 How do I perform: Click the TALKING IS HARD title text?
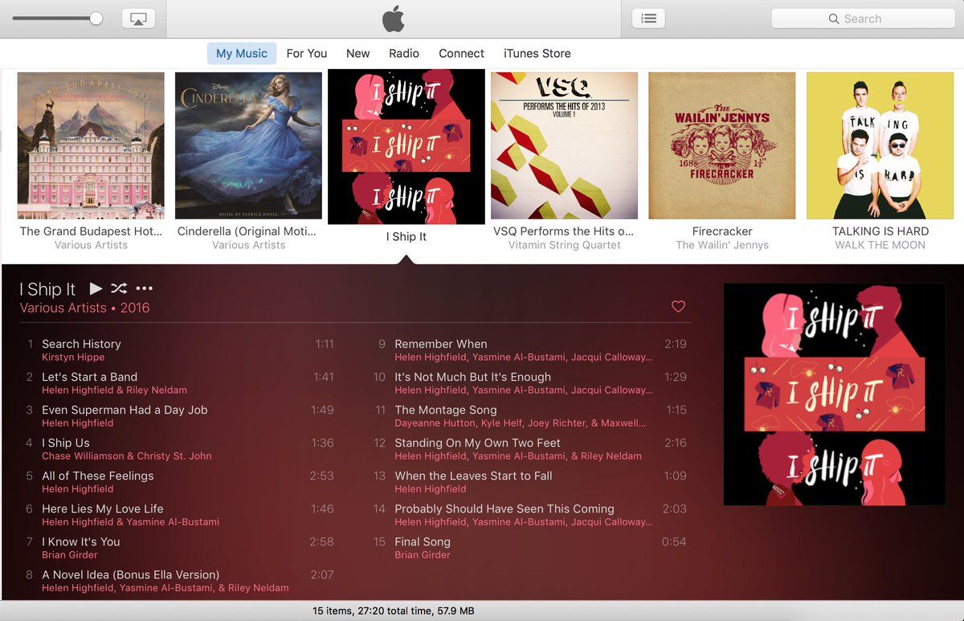[880, 231]
